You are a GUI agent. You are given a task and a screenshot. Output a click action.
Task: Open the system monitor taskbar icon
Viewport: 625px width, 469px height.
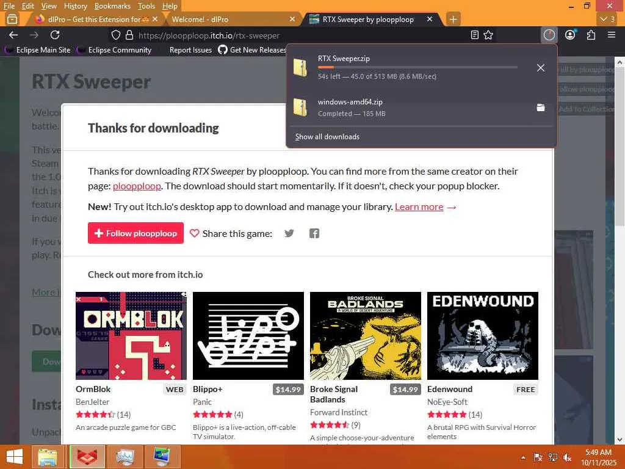(x=125, y=457)
